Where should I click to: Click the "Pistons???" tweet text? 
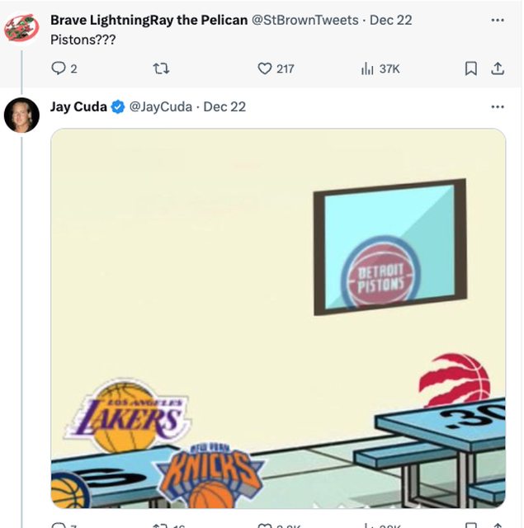click(83, 39)
